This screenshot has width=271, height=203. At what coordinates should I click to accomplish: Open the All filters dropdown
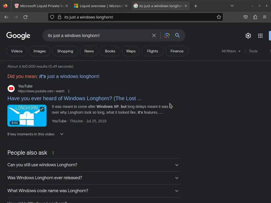[x=231, y=51]
